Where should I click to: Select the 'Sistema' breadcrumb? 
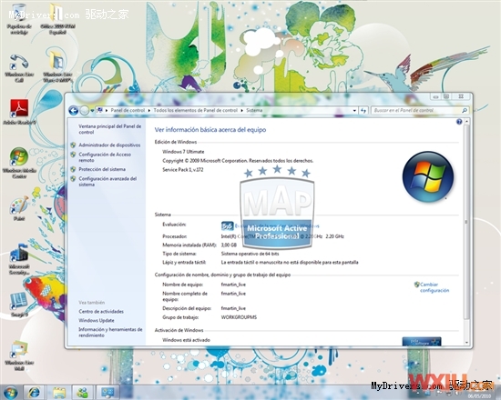point(254,110)
